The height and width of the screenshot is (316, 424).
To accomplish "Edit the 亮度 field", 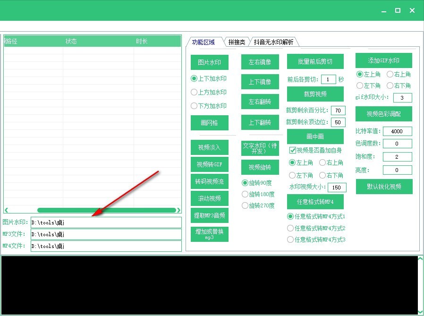I will click(x=398, y=170).
